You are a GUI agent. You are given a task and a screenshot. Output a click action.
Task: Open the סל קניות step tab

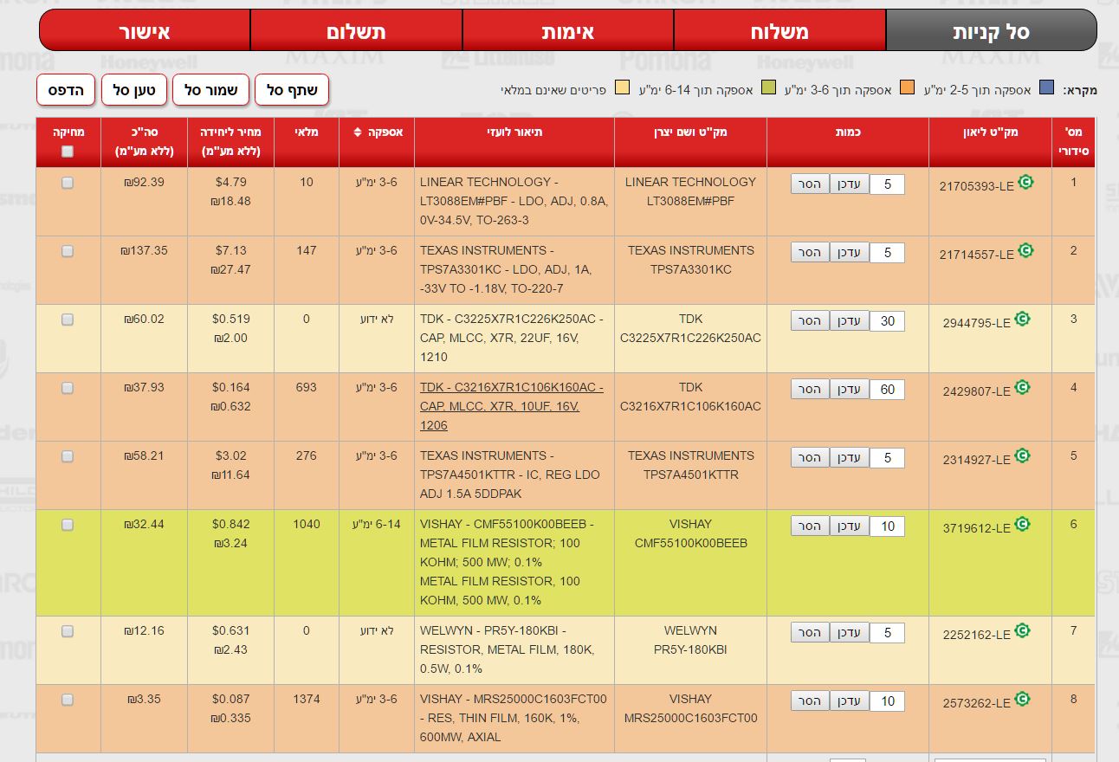tap(991, 30)
